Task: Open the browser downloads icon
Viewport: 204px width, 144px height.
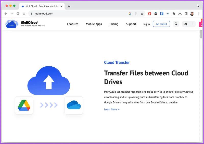Action: pyautogui.click(x=180, y=14)
